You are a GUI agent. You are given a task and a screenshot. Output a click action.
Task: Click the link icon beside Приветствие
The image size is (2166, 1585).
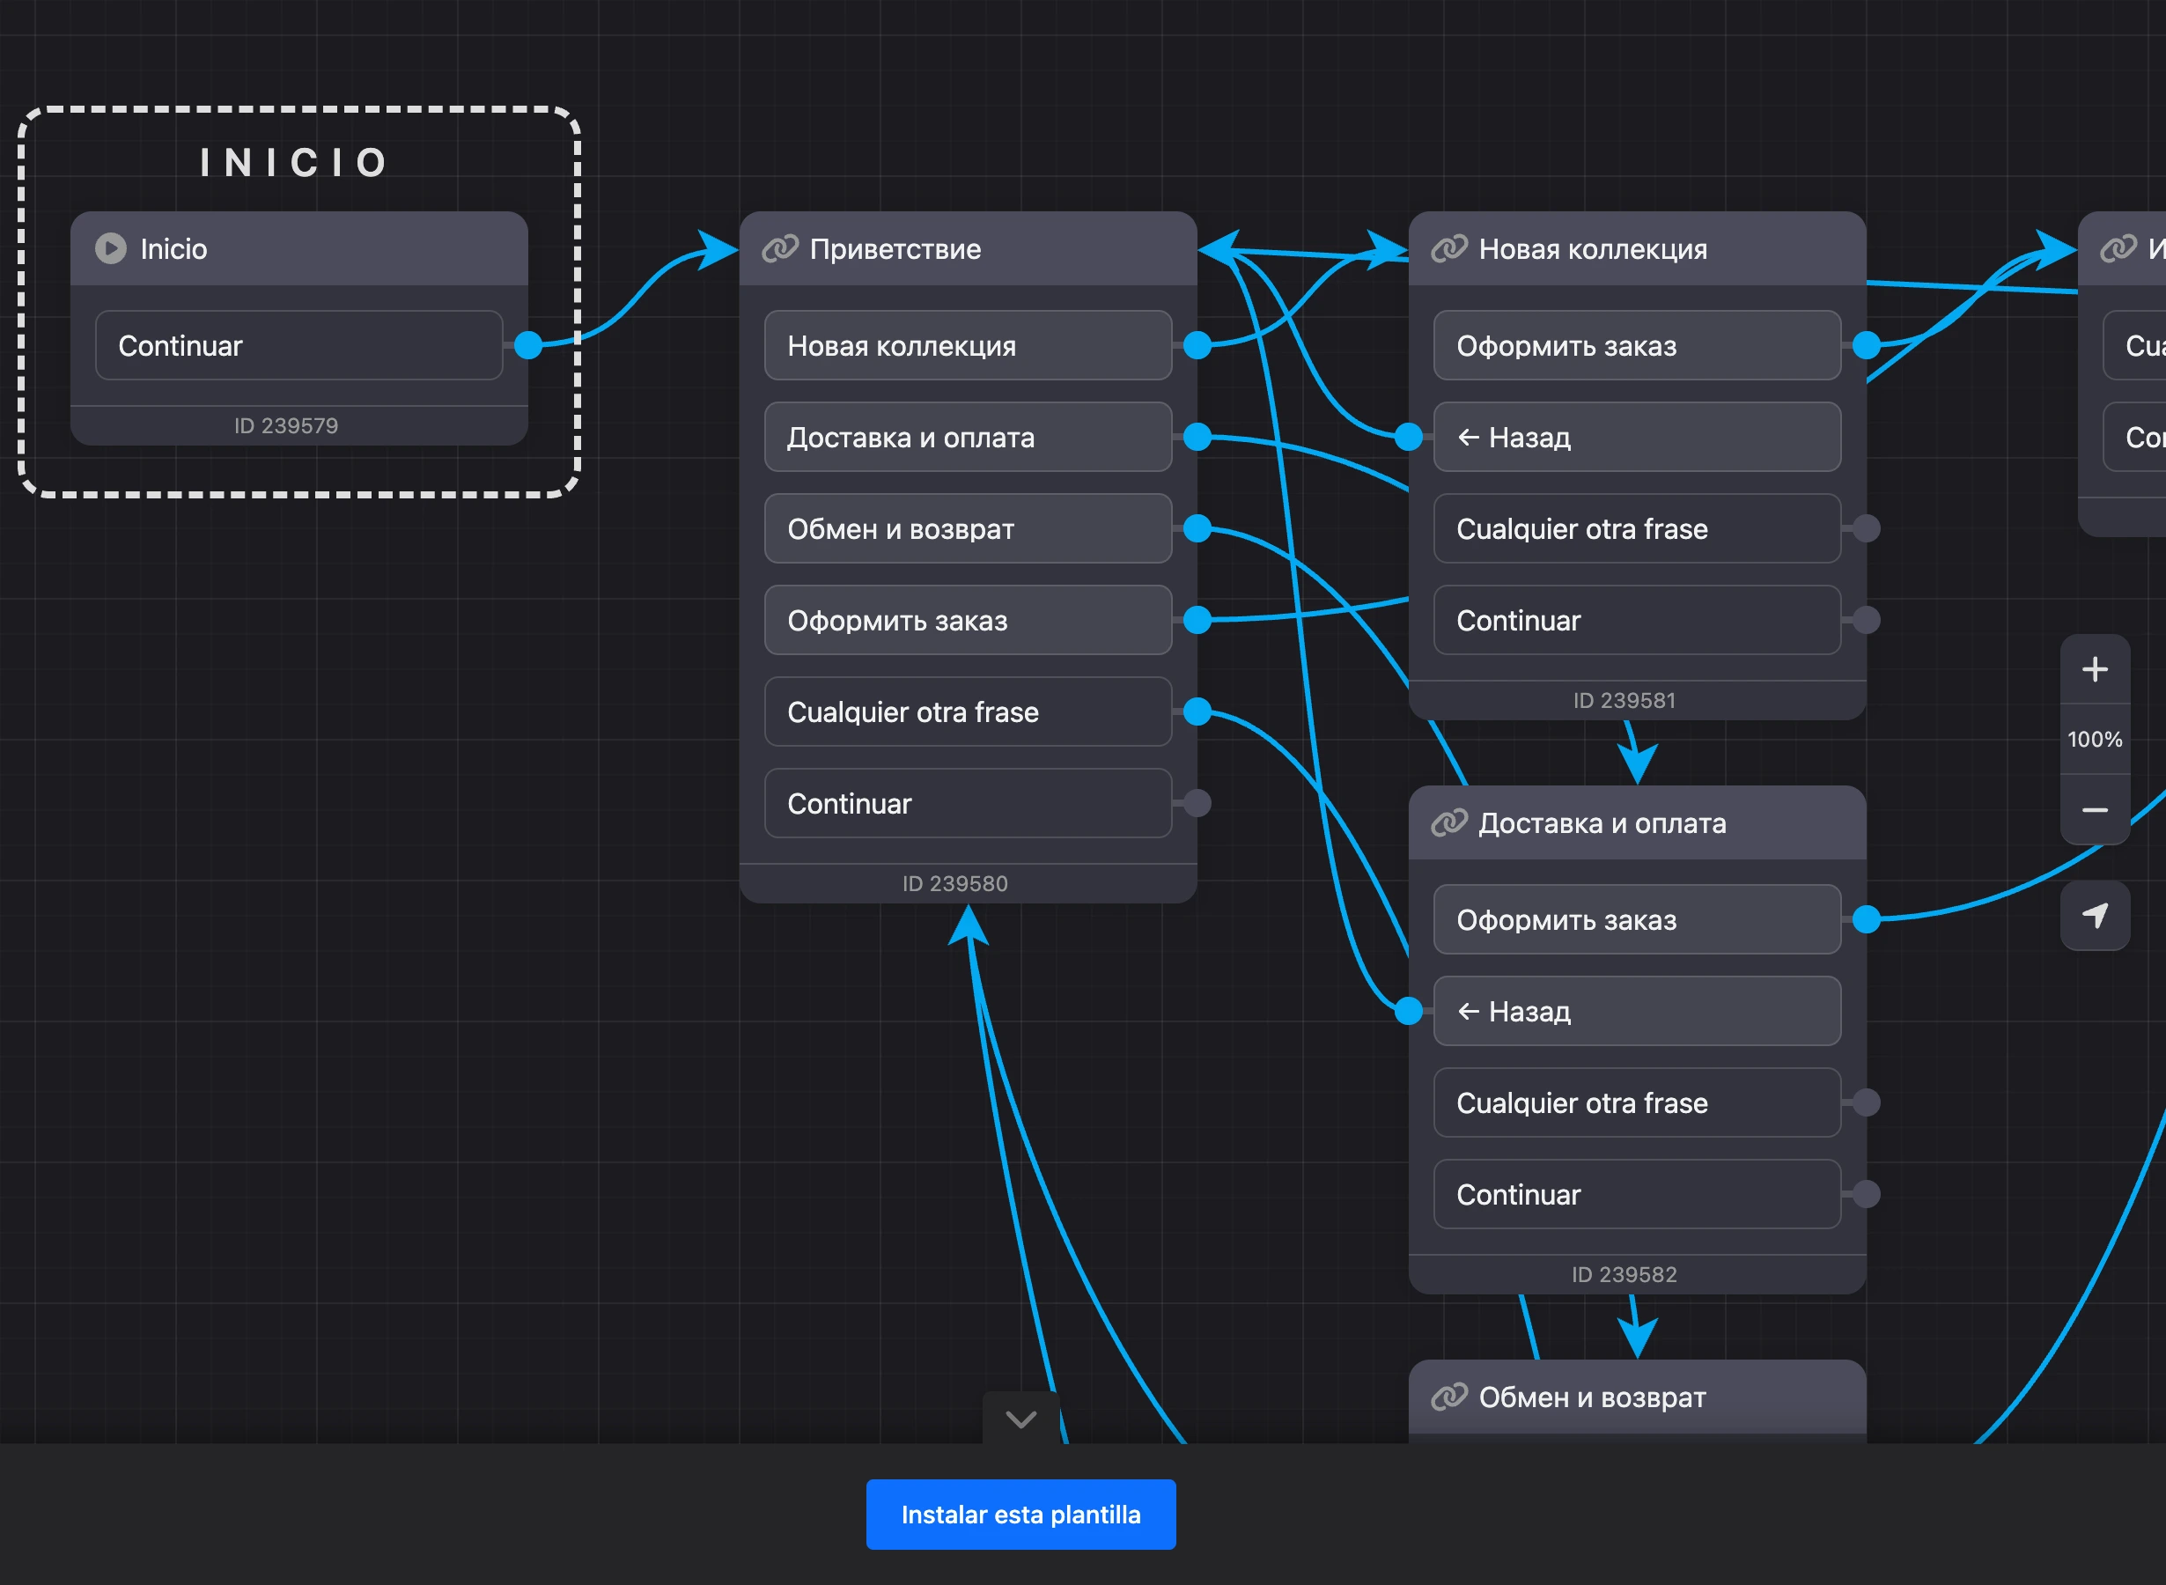pyautogui.click(x=779, y=248)
